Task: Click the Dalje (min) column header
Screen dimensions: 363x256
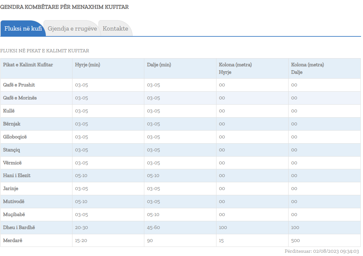Action: (159, 65)
